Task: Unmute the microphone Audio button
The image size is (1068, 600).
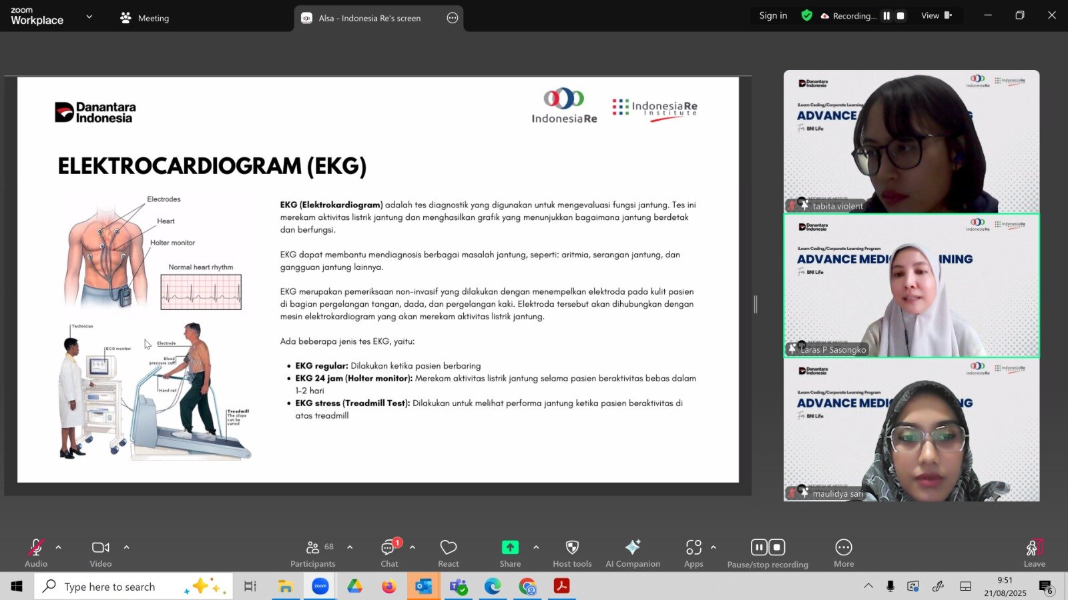Action: (x=36, y=553)
